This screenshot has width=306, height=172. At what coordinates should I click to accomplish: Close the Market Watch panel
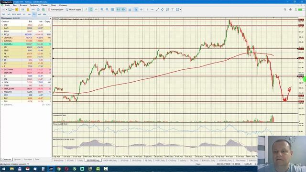tap(50, 18)
